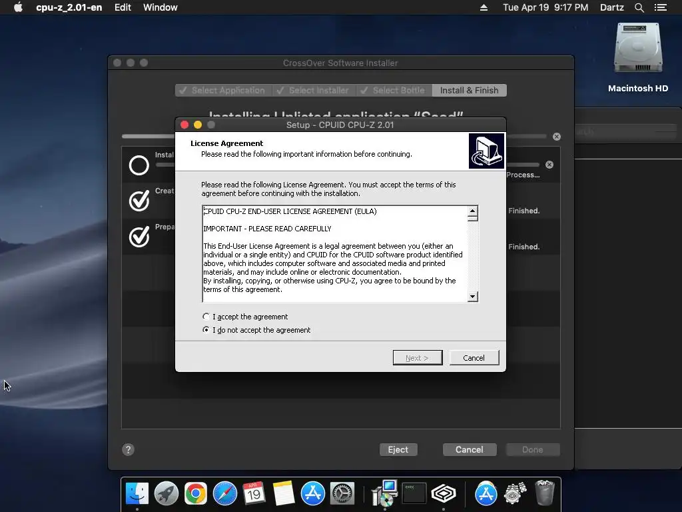Open Notification Center list icon
The image size is (682, 512).
click(661, 7)
